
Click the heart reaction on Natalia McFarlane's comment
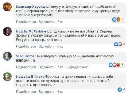tap(120, 44)
